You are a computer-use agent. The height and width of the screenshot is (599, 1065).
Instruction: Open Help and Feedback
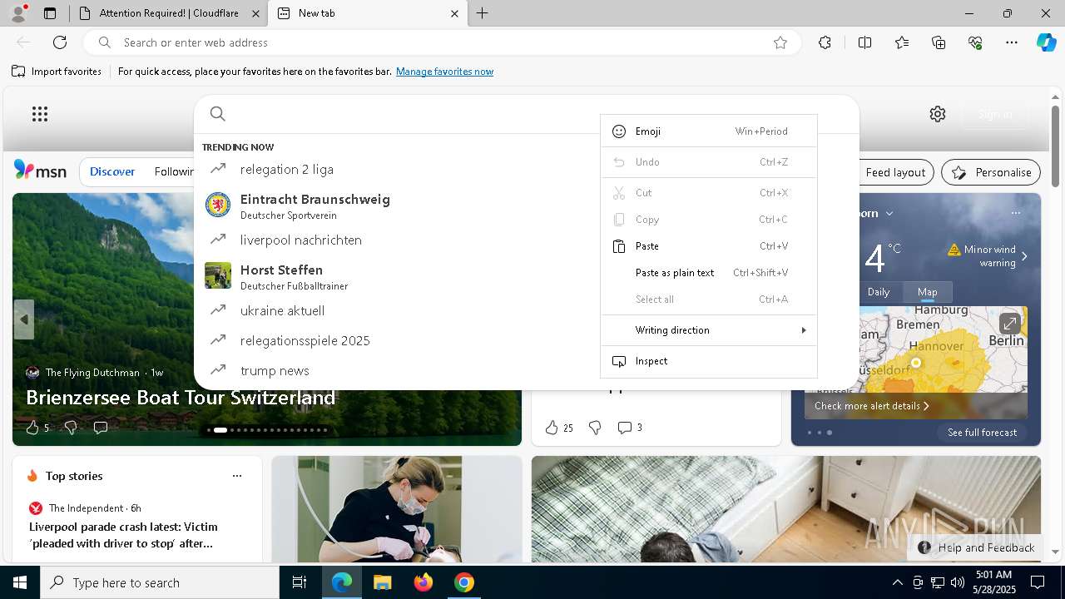point(977,547)
